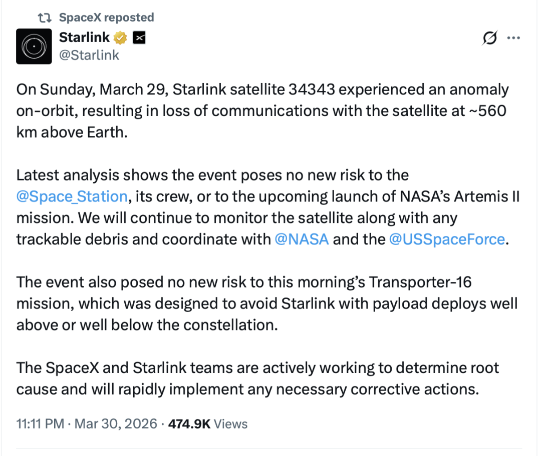Image resolution: width=541 pixels, height=456 pixels.
Task: Visit the @USSpaceForce mention
Action: point(447,239)
